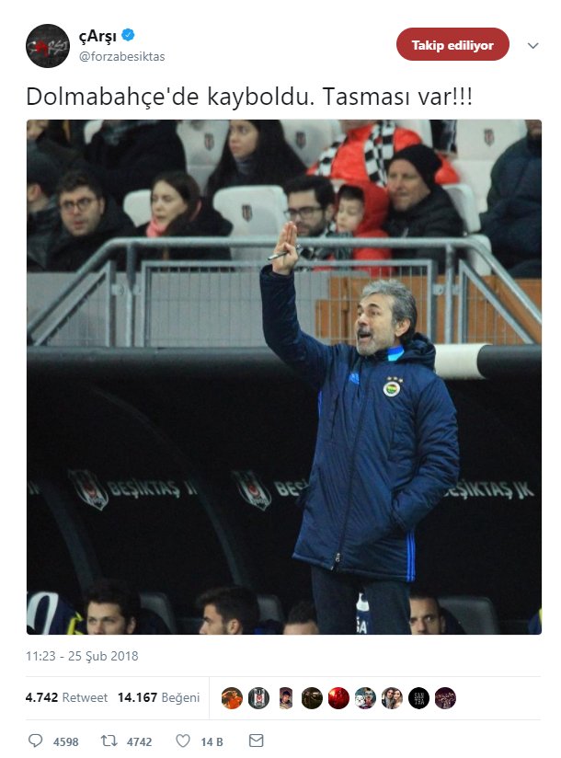The width and height of the screenshot is (561, 758).
Task: Click the retweet arrows icon
Action: [x=109, y=741]
